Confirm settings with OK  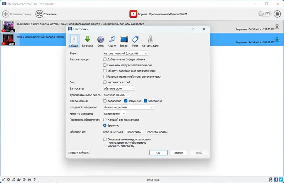[x=158, y=153]
